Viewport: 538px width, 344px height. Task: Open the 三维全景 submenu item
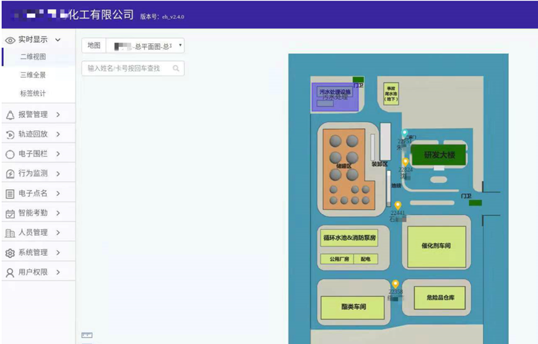pyautogui.click(x=33, y=75)
